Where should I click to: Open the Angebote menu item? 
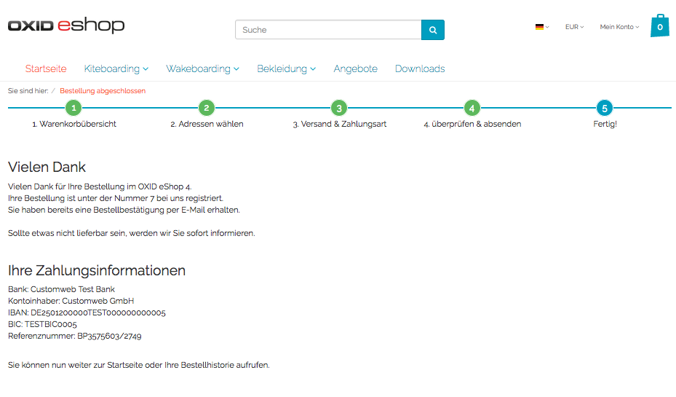(x=355, y=68)
